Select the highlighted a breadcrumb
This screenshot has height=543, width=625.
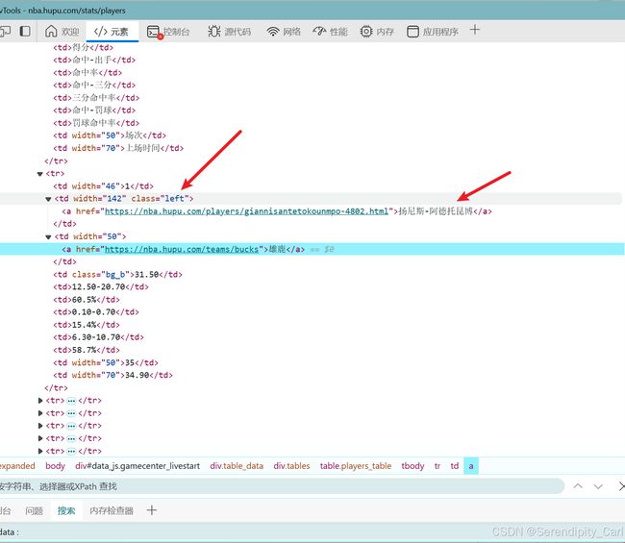tap(471, 466)
